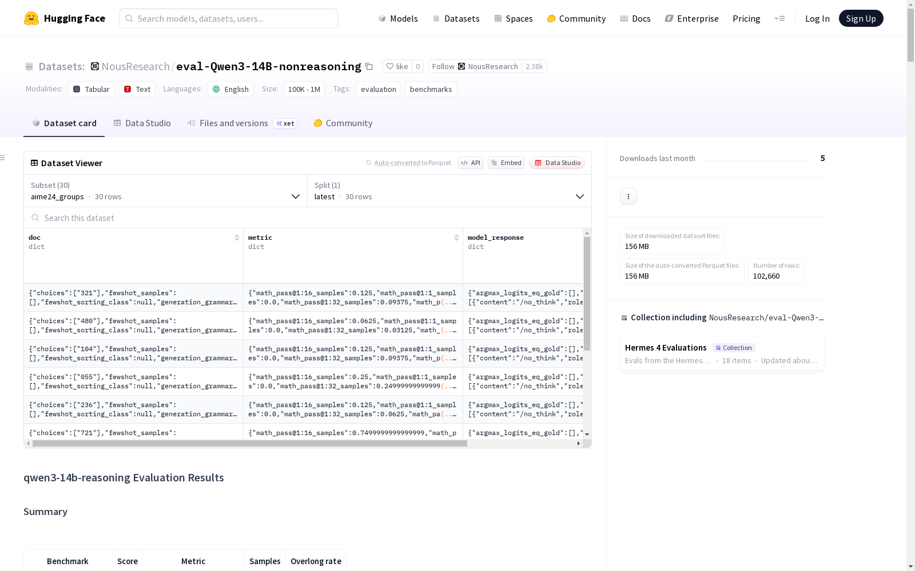Click the Number of rows value 102,660
915x571 pixels.
pyautogui.click(x=766, y=276)
